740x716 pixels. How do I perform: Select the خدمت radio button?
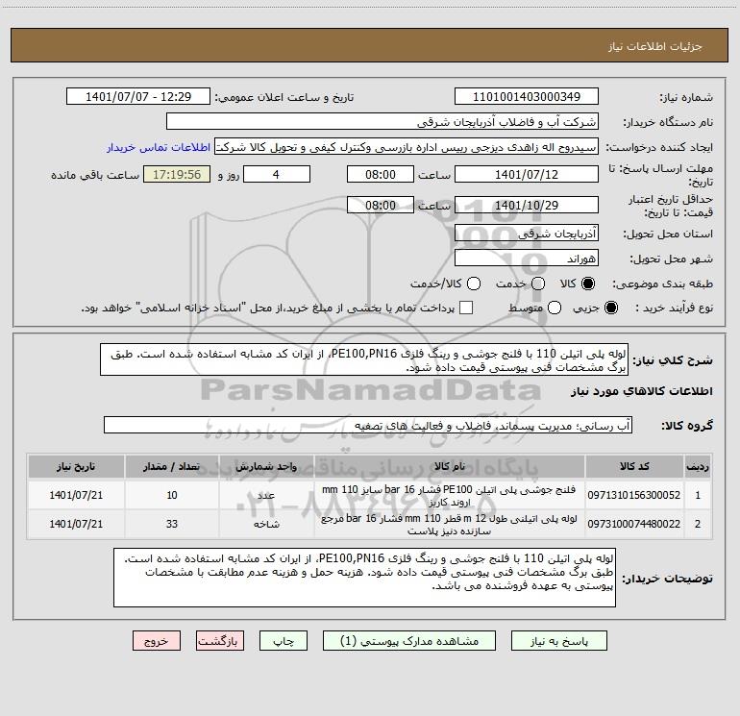pyautogui.click(x=538, y=284)
